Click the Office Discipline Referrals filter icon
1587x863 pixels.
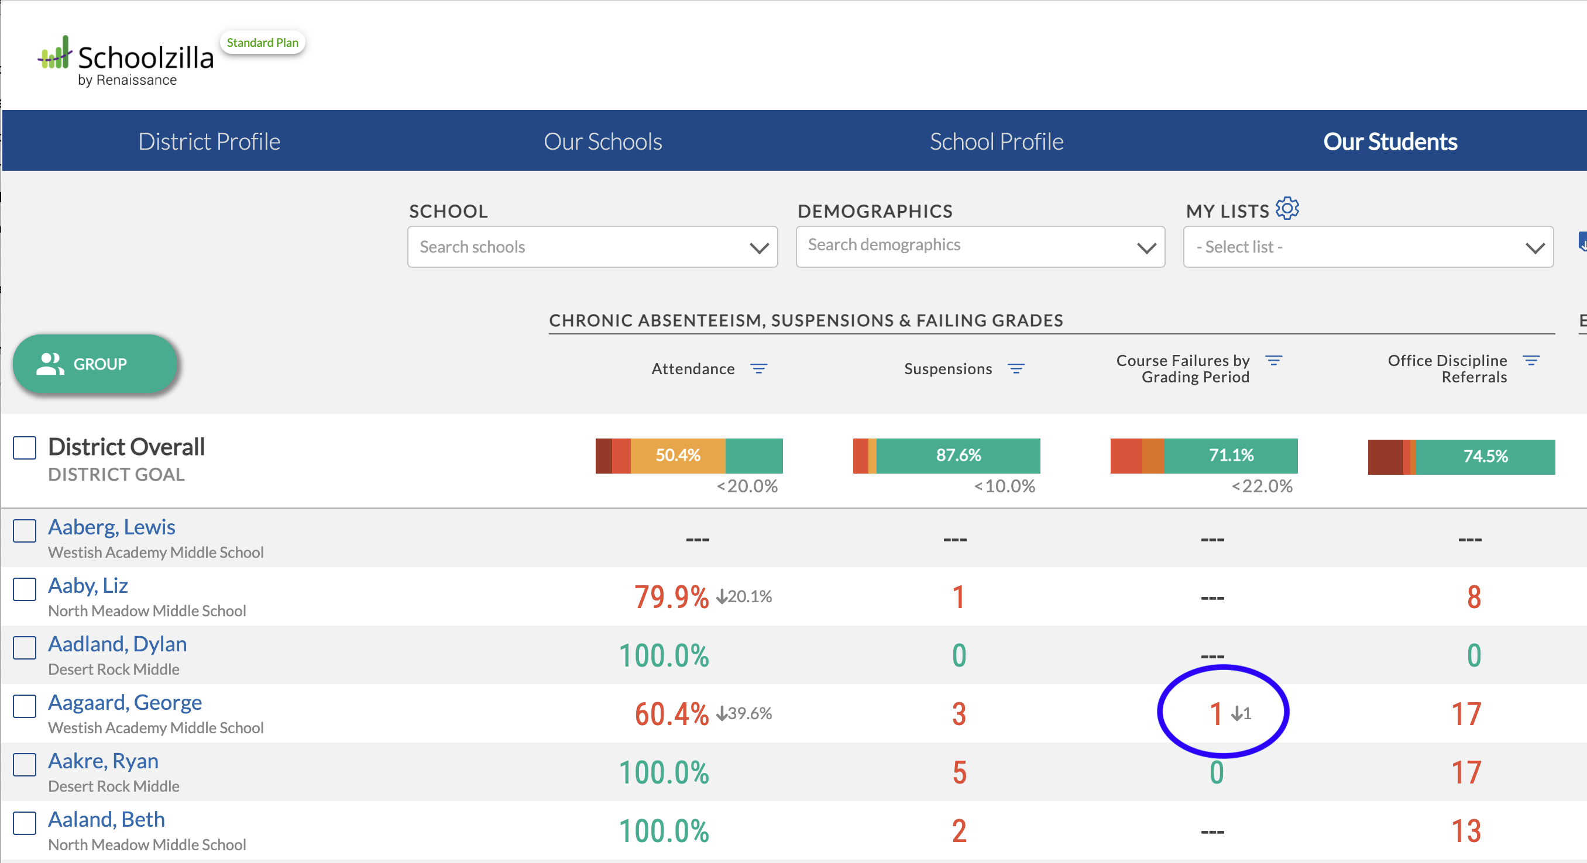(x=1533, y=360)
